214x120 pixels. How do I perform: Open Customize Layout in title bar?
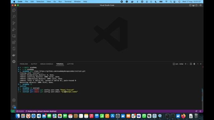click(x=201, y=5)
